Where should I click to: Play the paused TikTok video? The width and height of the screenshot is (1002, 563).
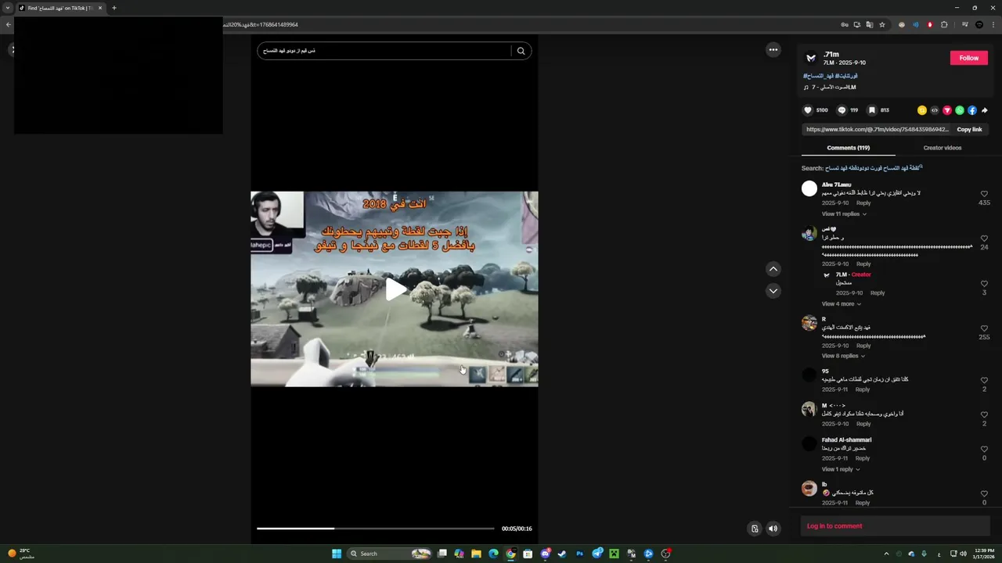click(x=395, y=289)
